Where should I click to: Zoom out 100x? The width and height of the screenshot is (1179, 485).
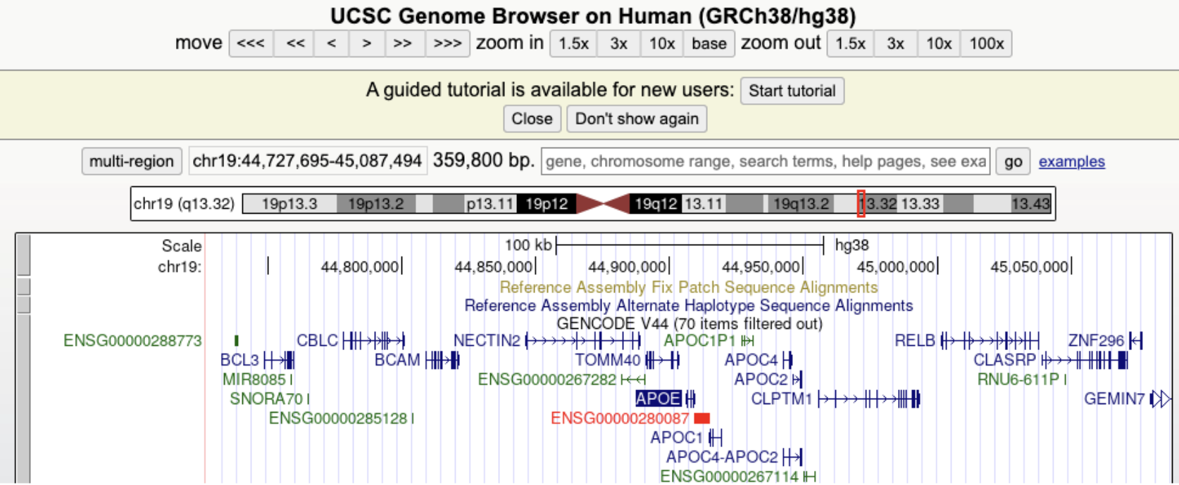click(x=986, y=44)
